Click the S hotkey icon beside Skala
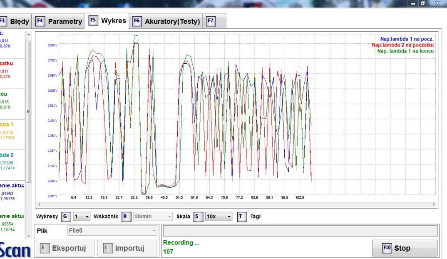447x259 pixels. tap(199, 217)
